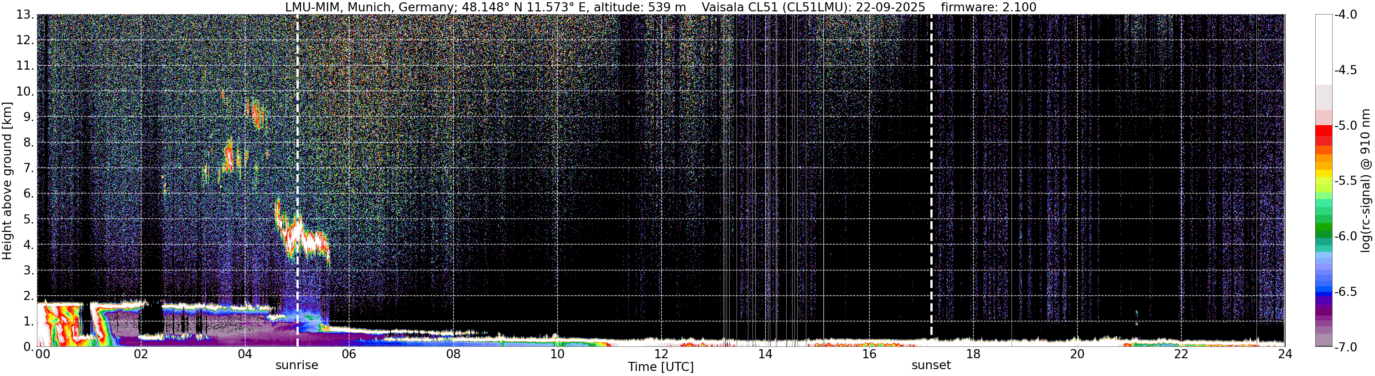Screen dimensions: 1375x376
Task: Click the '18' time axis tick label
Action: [973, 354]
